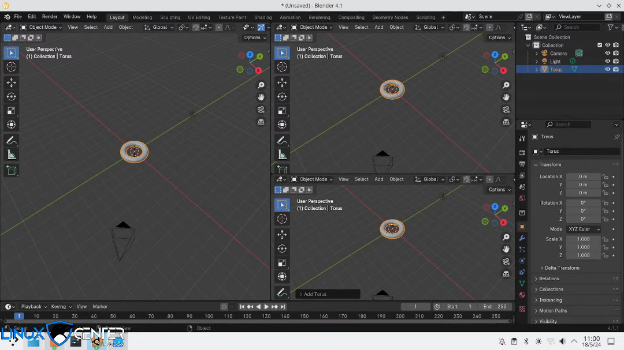
Task: Disable Camera render visibility via camera icon
Action: pos(616,52)
